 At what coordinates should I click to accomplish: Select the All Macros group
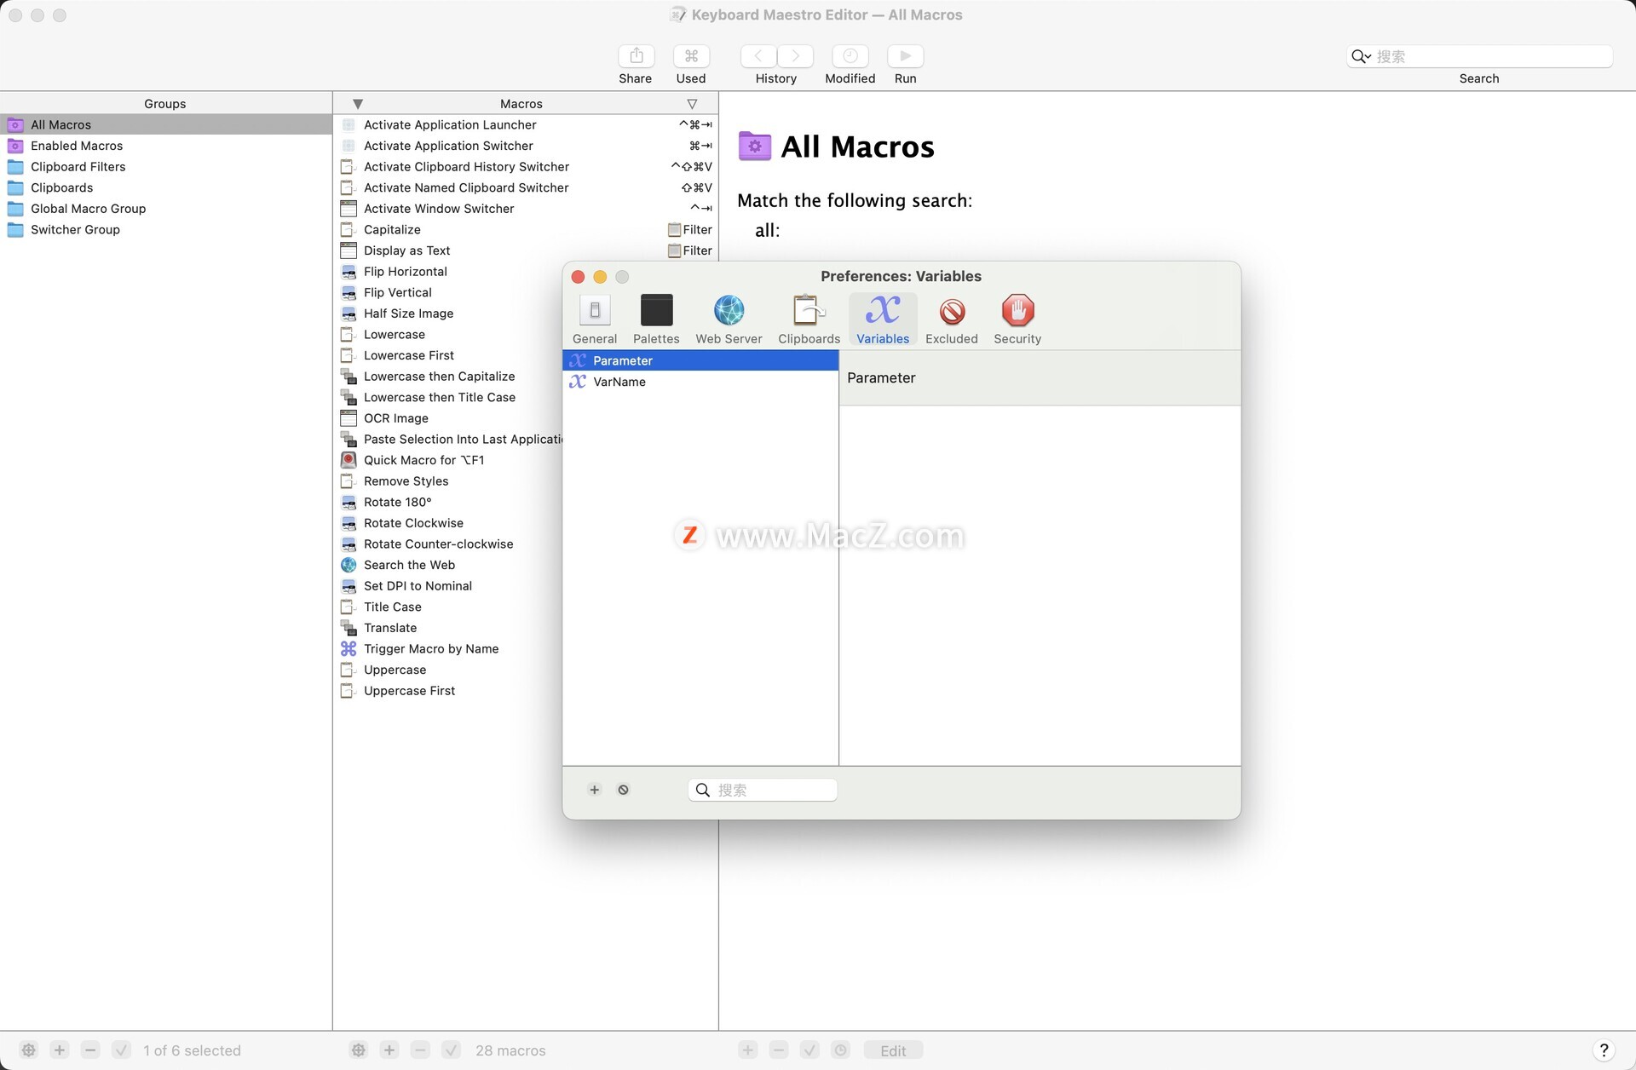(x=166, y=124)
